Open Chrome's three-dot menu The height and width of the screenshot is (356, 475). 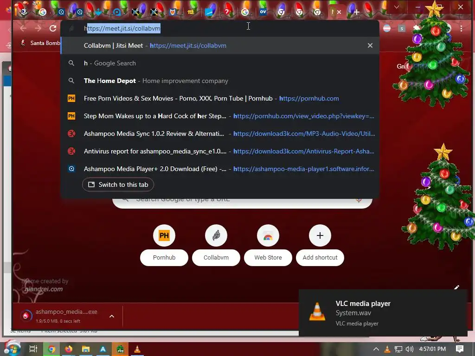pos(461,28)
